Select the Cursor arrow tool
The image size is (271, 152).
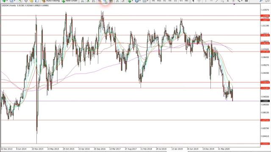194,1
